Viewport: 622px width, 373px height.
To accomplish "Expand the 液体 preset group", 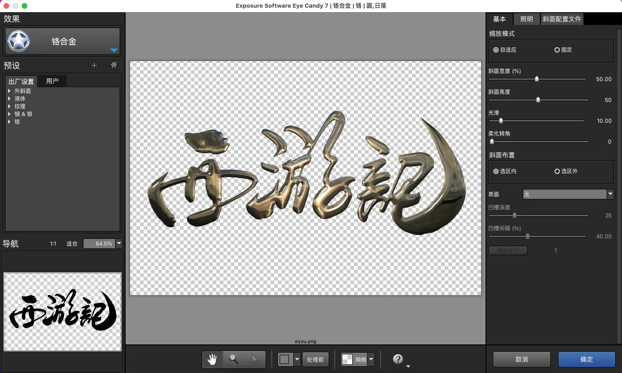I will tap(9, 99).
